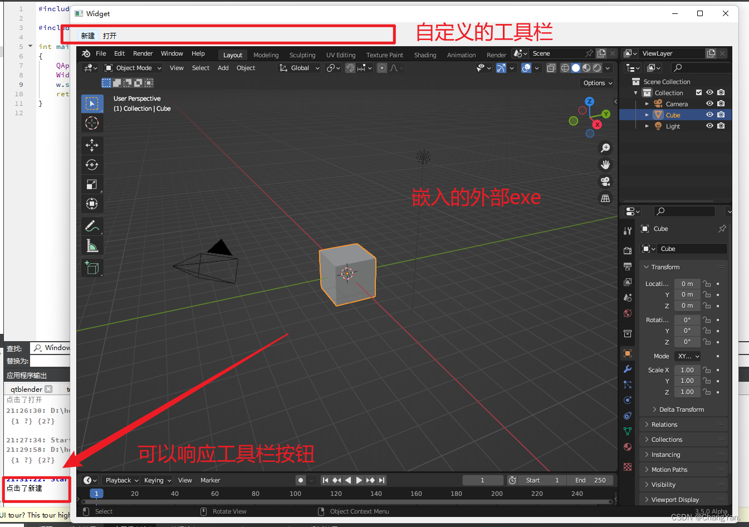This screenshot has height=527, width=749.
Task: Select the Move tool
Action: coord(92,145)
